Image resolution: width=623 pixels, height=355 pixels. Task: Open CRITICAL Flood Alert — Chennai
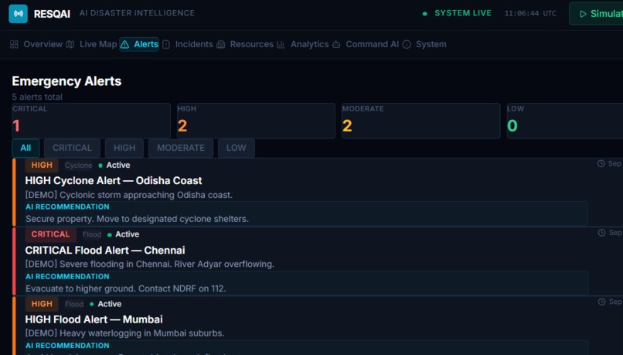pyautogui.click(x=105, y=250)
